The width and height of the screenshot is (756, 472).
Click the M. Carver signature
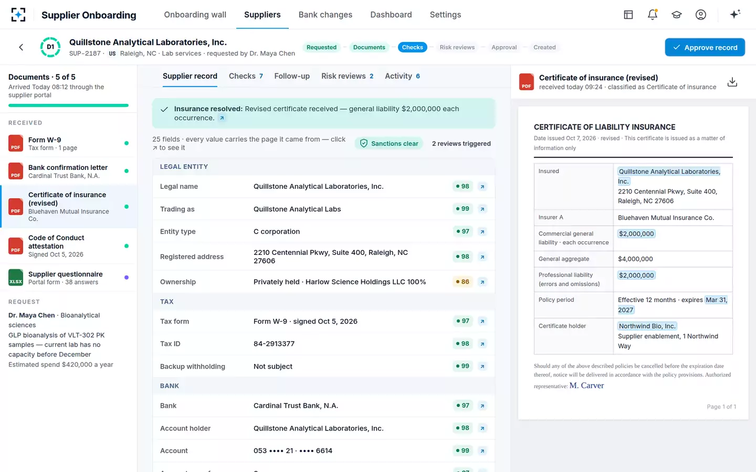pyautogui.click(x=586, y=385)
